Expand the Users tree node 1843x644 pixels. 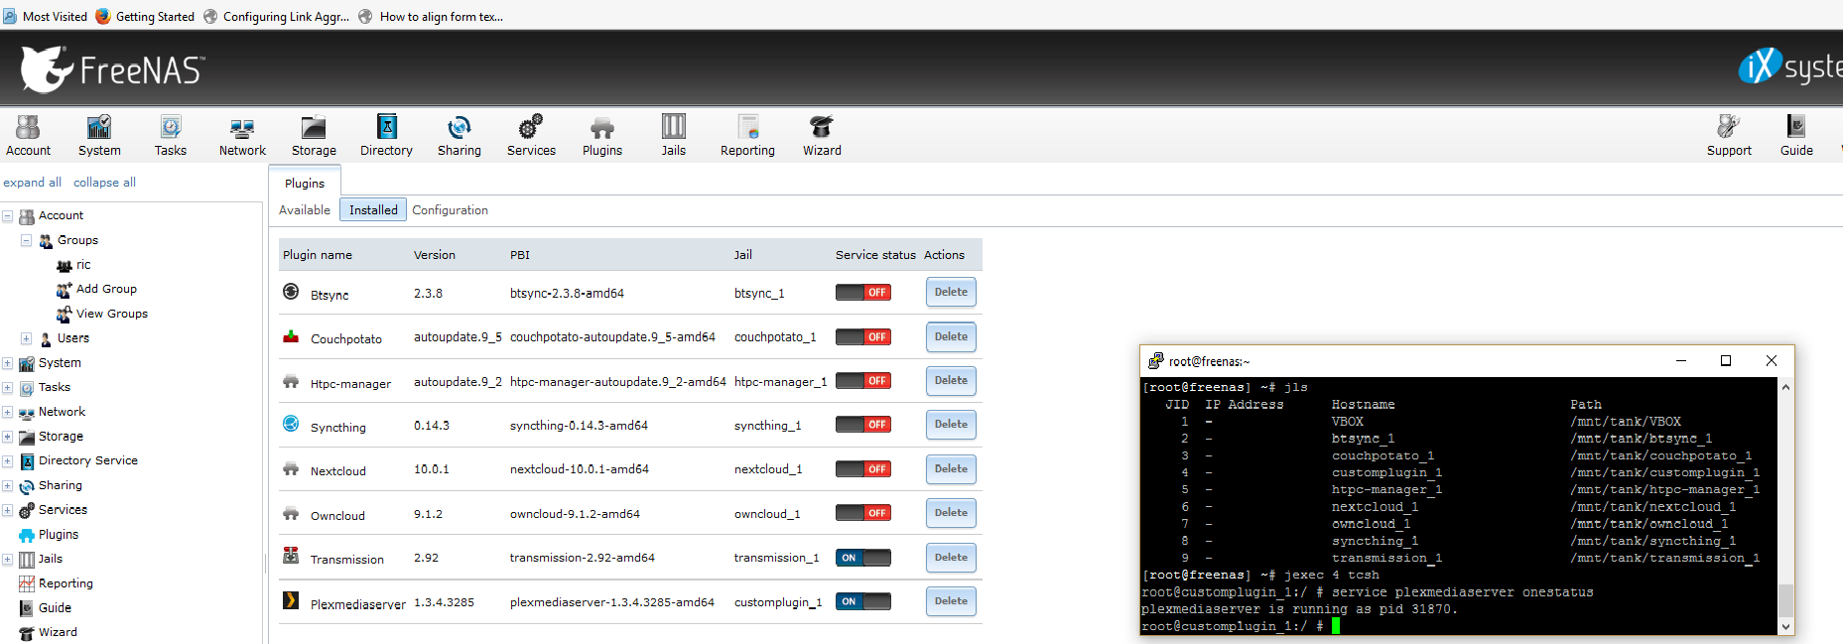[x=27, y=338]
